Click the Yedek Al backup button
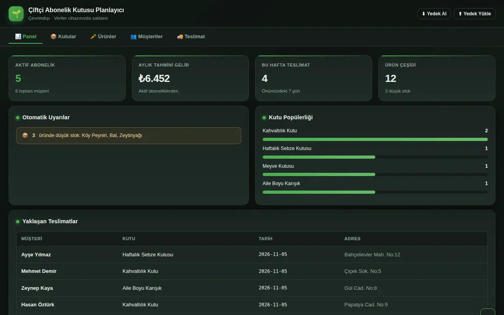 (x=434, y=14)
